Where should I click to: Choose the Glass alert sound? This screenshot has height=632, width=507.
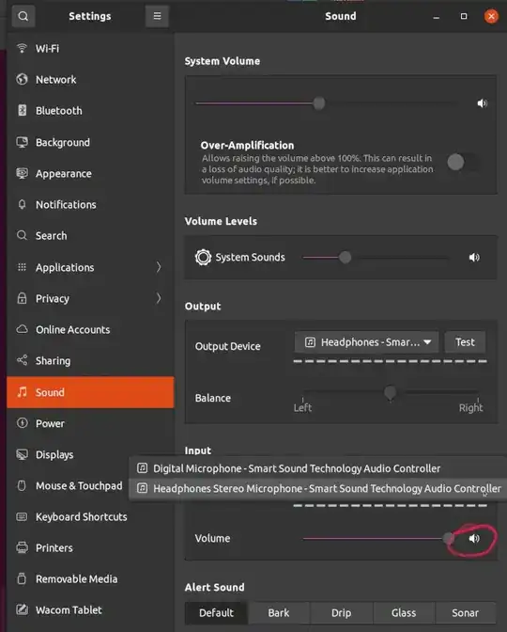click(404, 612)
